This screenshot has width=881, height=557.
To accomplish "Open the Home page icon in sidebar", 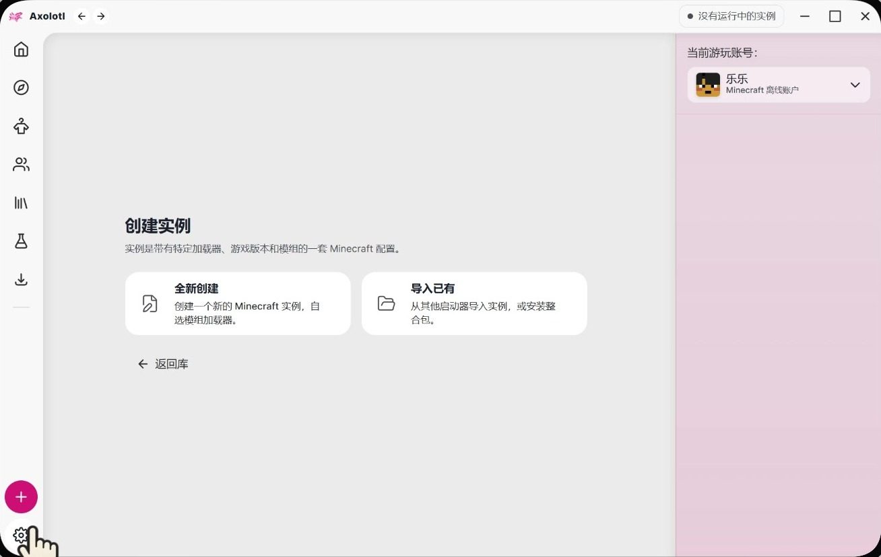I will [21, 49].
